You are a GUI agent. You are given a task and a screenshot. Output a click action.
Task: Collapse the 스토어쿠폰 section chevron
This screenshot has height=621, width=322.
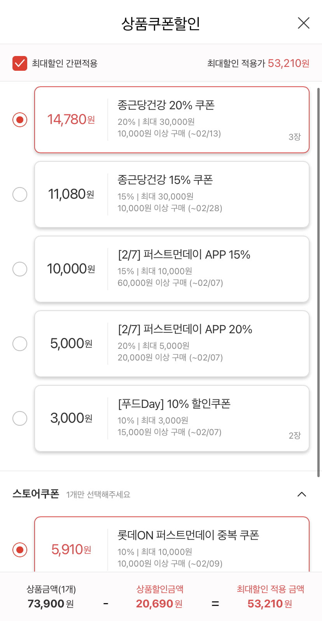[x=302, y=494]
